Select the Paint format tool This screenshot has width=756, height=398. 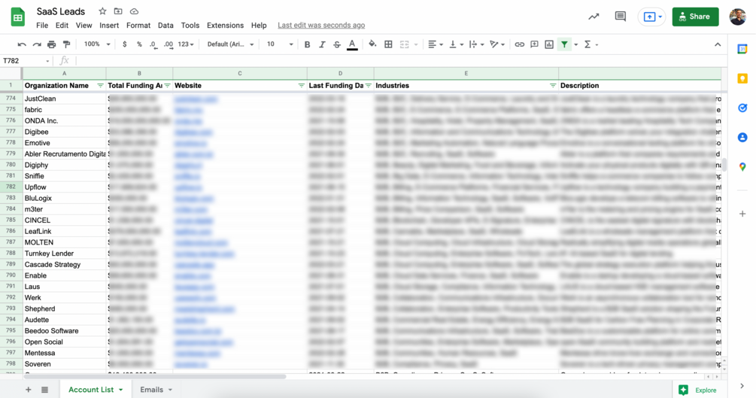point(66,44)
